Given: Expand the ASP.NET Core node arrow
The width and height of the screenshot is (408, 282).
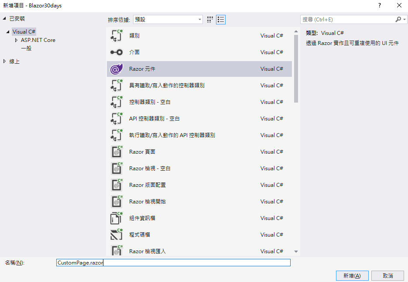Looking at the screenshot, I should click(x=16, y=40).
